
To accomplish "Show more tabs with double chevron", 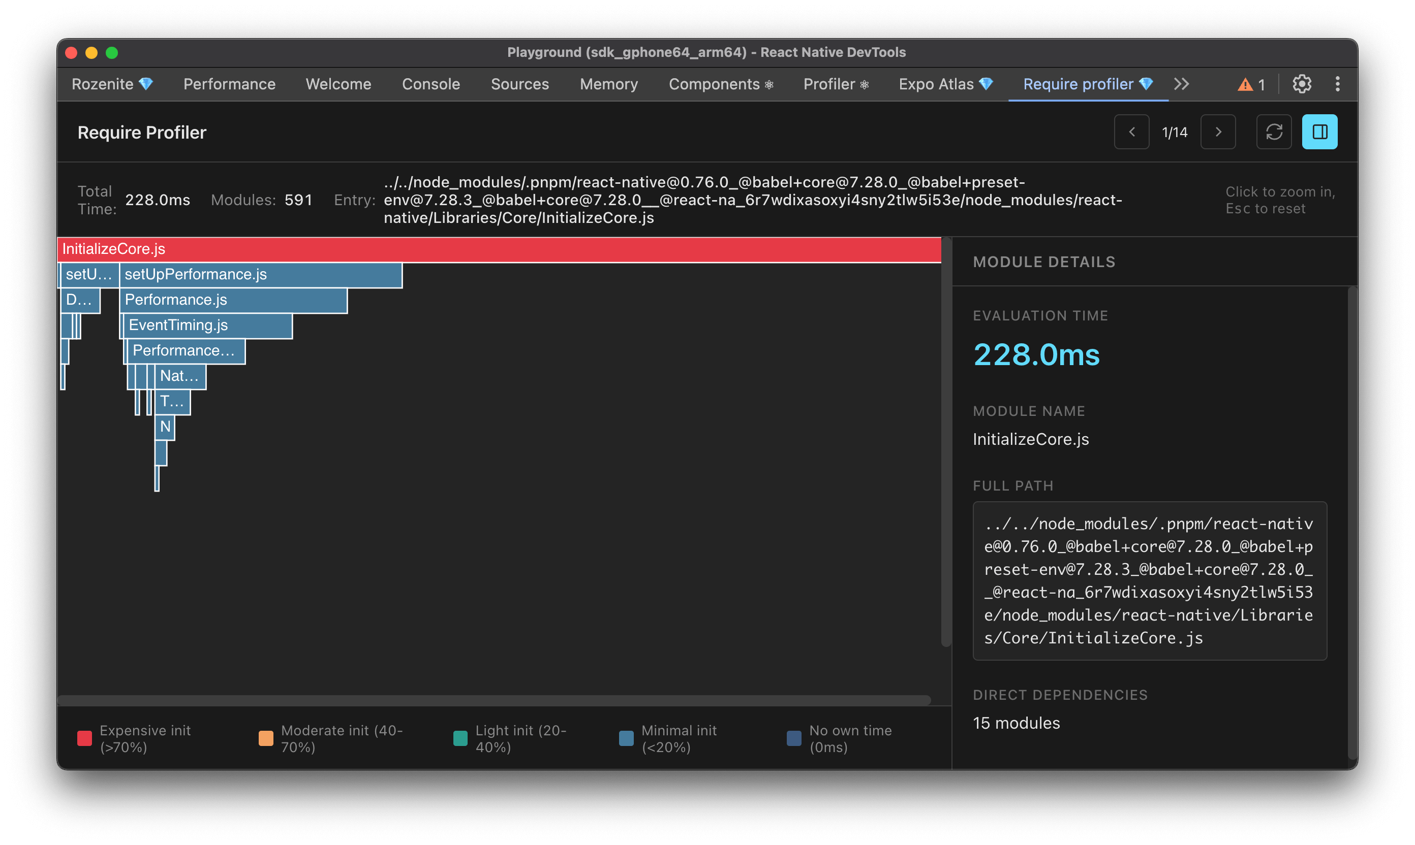I will 1181,84.
